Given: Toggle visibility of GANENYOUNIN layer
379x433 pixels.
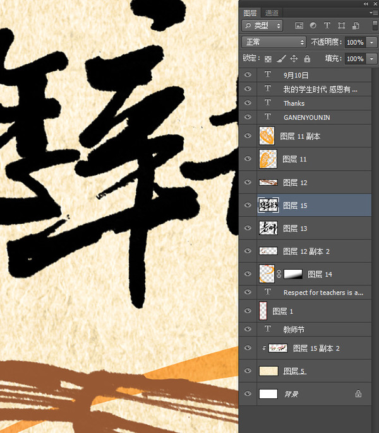Looking at the screenshot, I should click(248, 117).
